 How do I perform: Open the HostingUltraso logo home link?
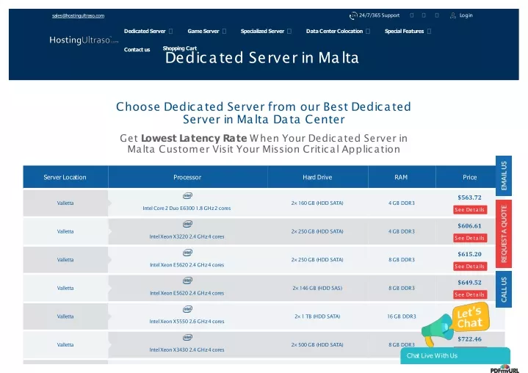[84, 40]
